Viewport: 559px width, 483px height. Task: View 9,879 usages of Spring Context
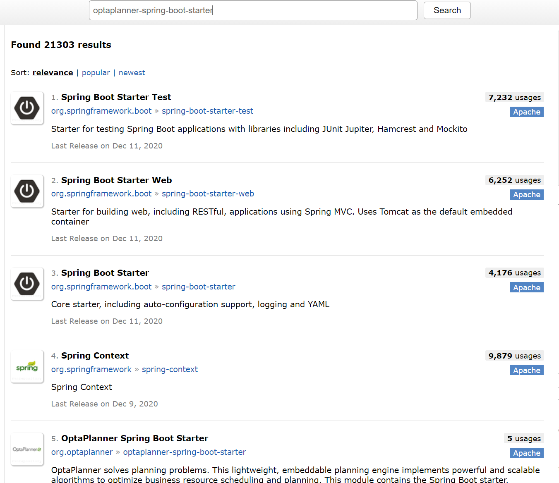point(514,356)
